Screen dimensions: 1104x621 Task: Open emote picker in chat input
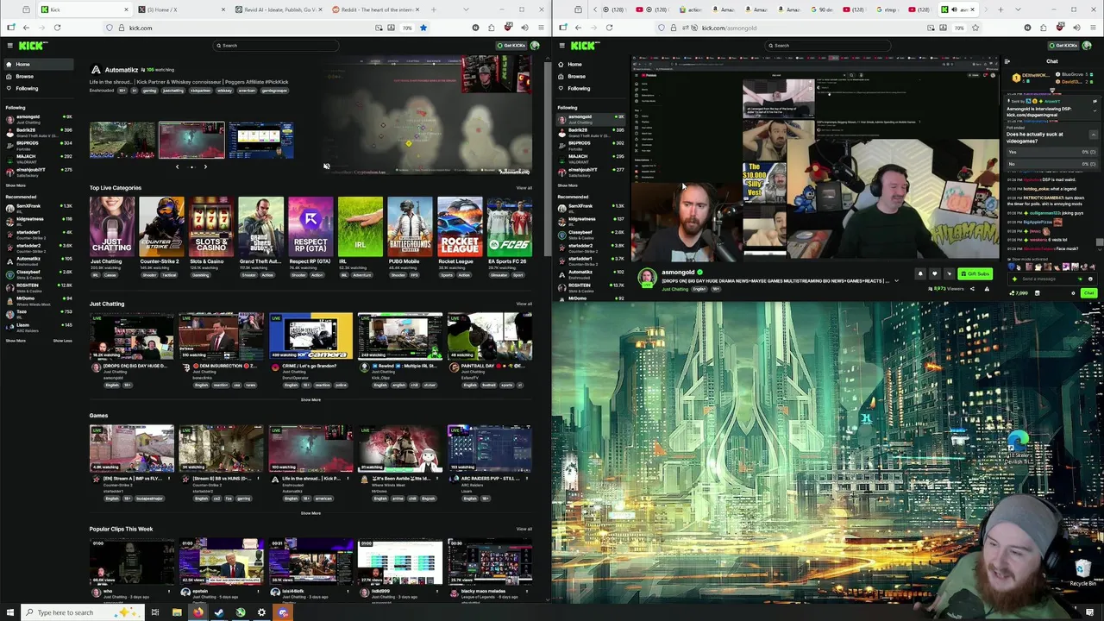(1090, 279)
